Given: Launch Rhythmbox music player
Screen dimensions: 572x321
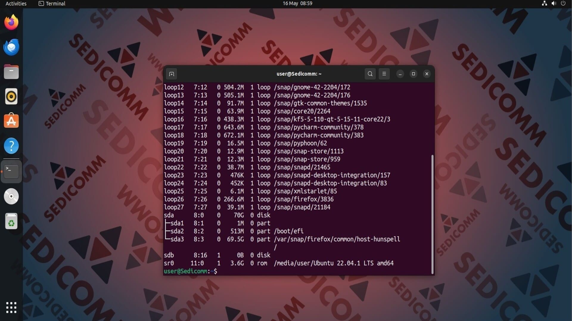Looking at the screenshot, I should point(11,96).
